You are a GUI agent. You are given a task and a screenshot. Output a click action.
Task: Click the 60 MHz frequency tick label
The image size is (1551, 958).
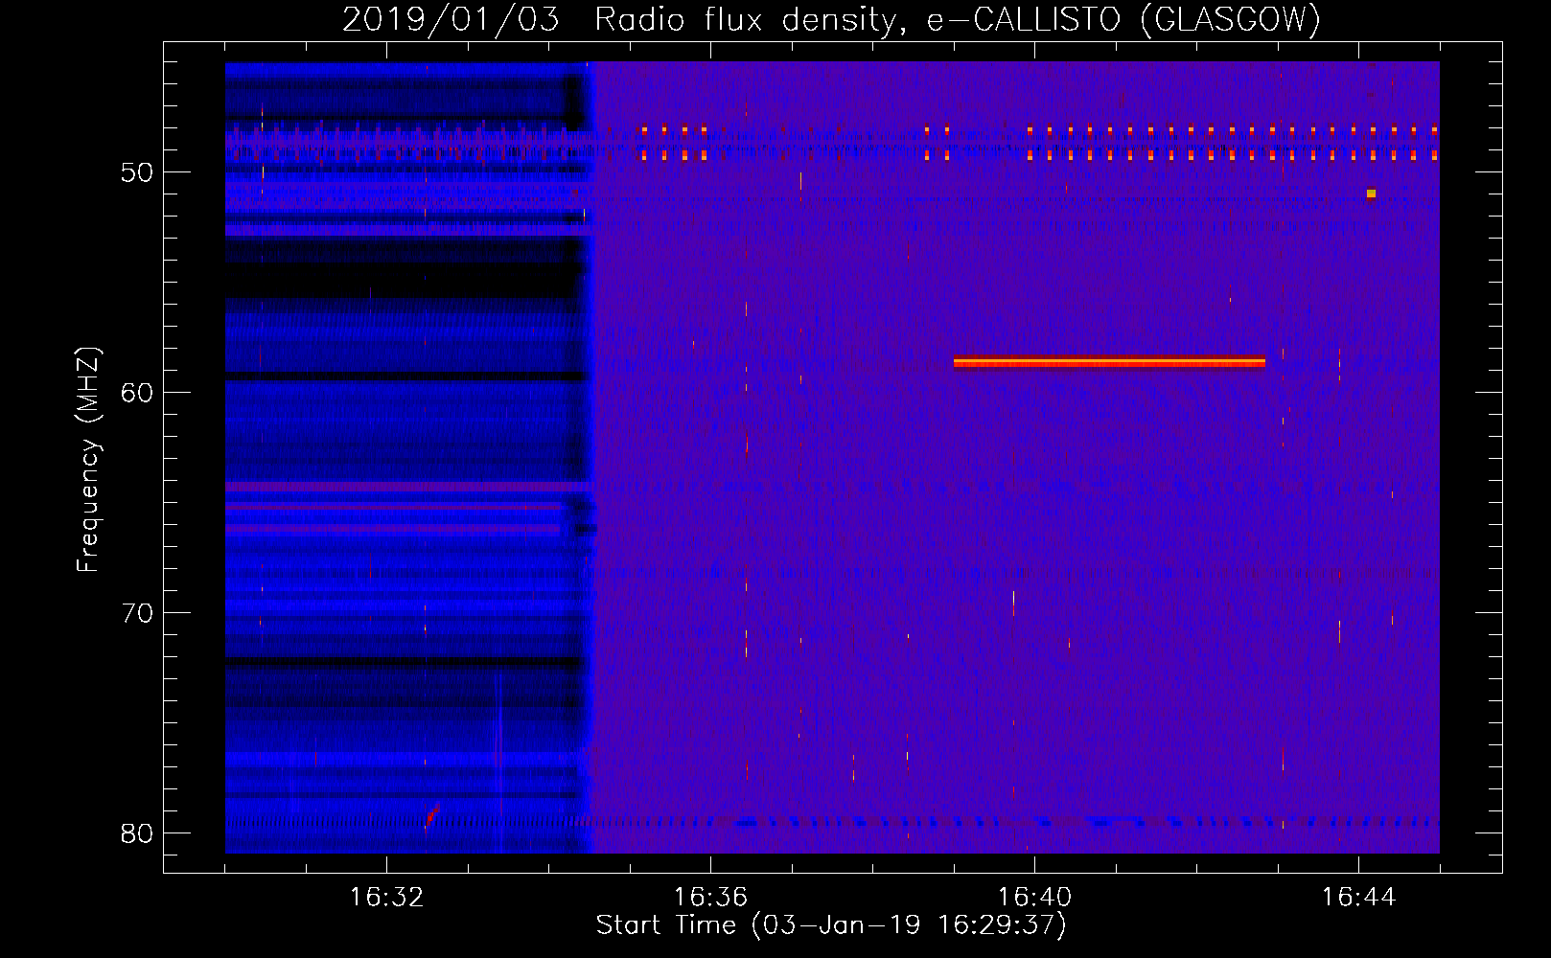pyautogui.click(x=137, y=393)
